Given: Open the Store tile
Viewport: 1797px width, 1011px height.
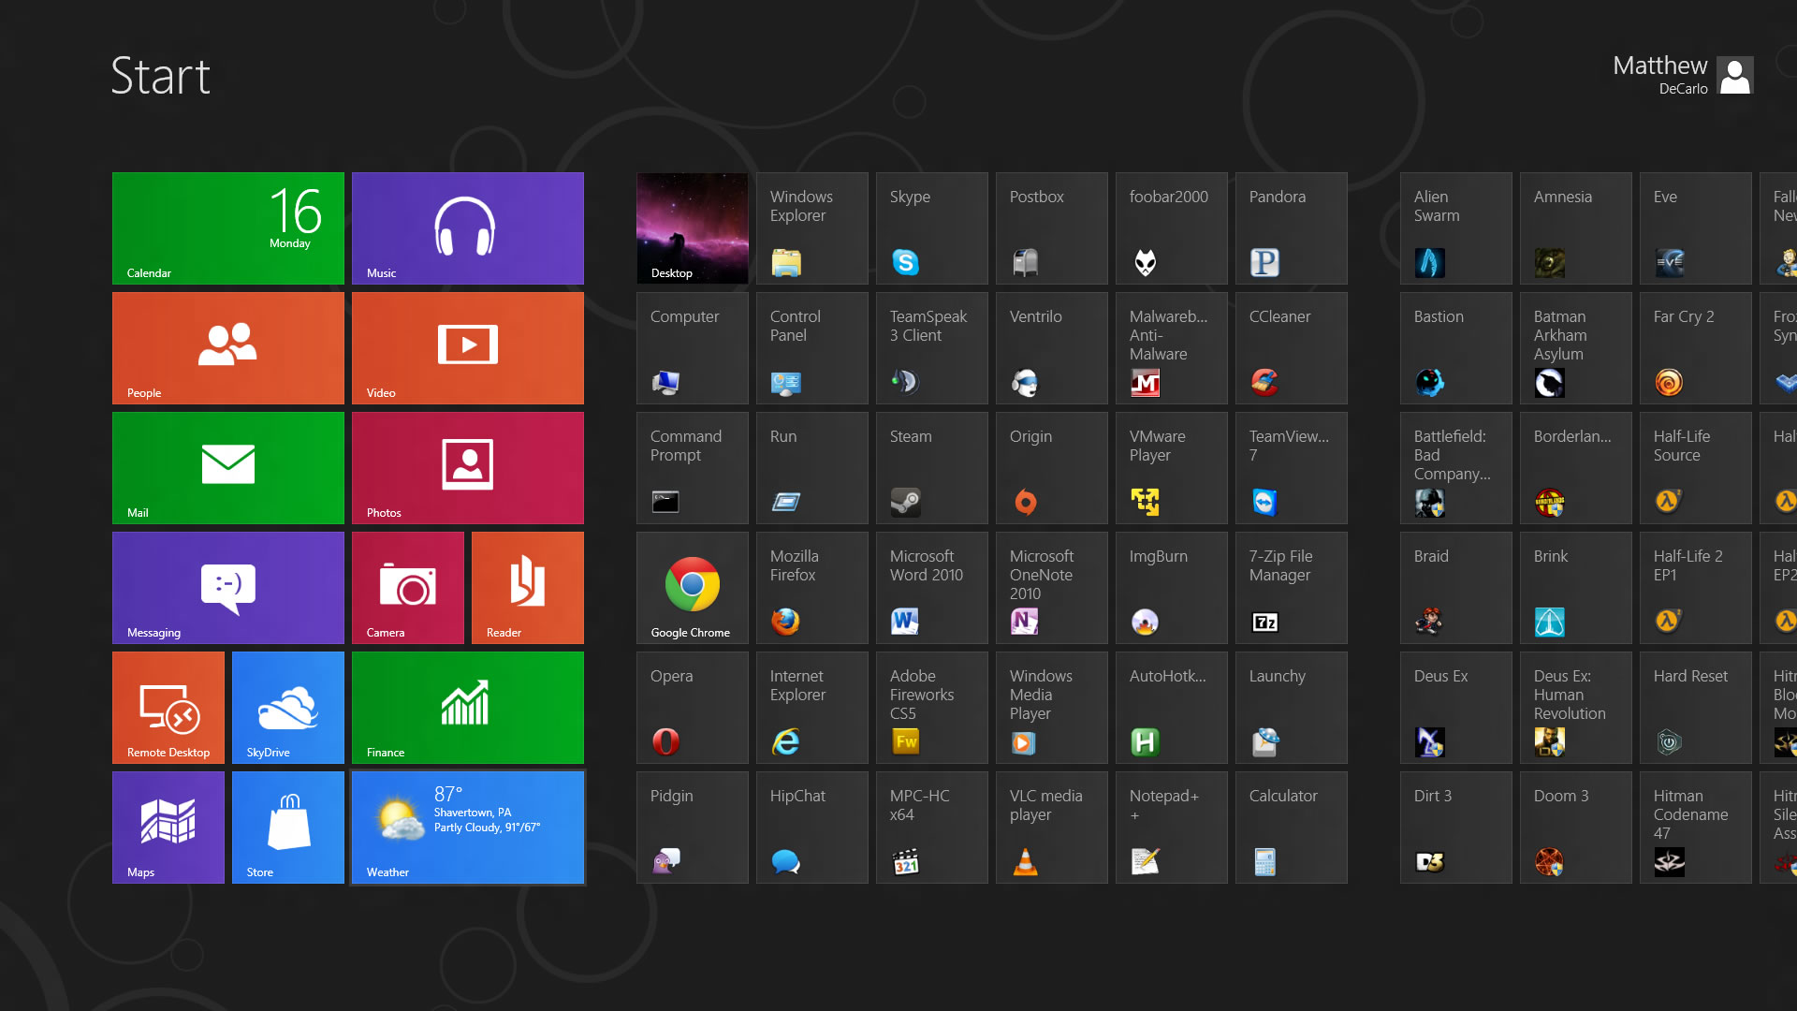Looking at the screenshot, I should coord(288,828).
